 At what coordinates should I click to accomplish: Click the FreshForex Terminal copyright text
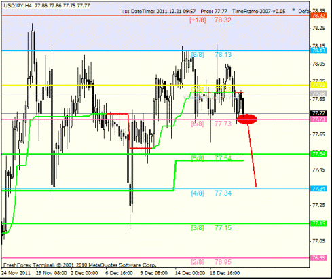coord(79,265)
